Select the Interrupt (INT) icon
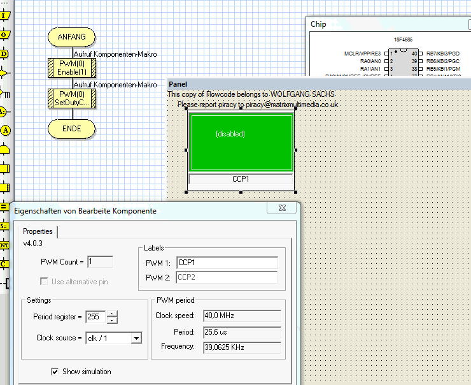 click(x=4, y=245)
